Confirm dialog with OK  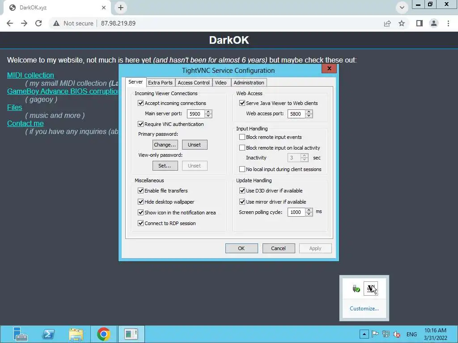click(x=242, y=248)
